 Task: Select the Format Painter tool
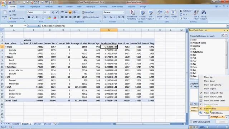(x=17, y=18)
